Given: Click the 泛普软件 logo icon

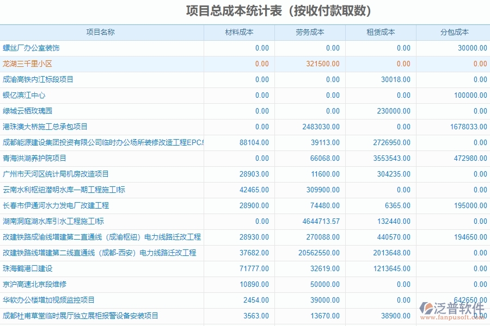Looking at the screenshot, I should pos(425,308).
